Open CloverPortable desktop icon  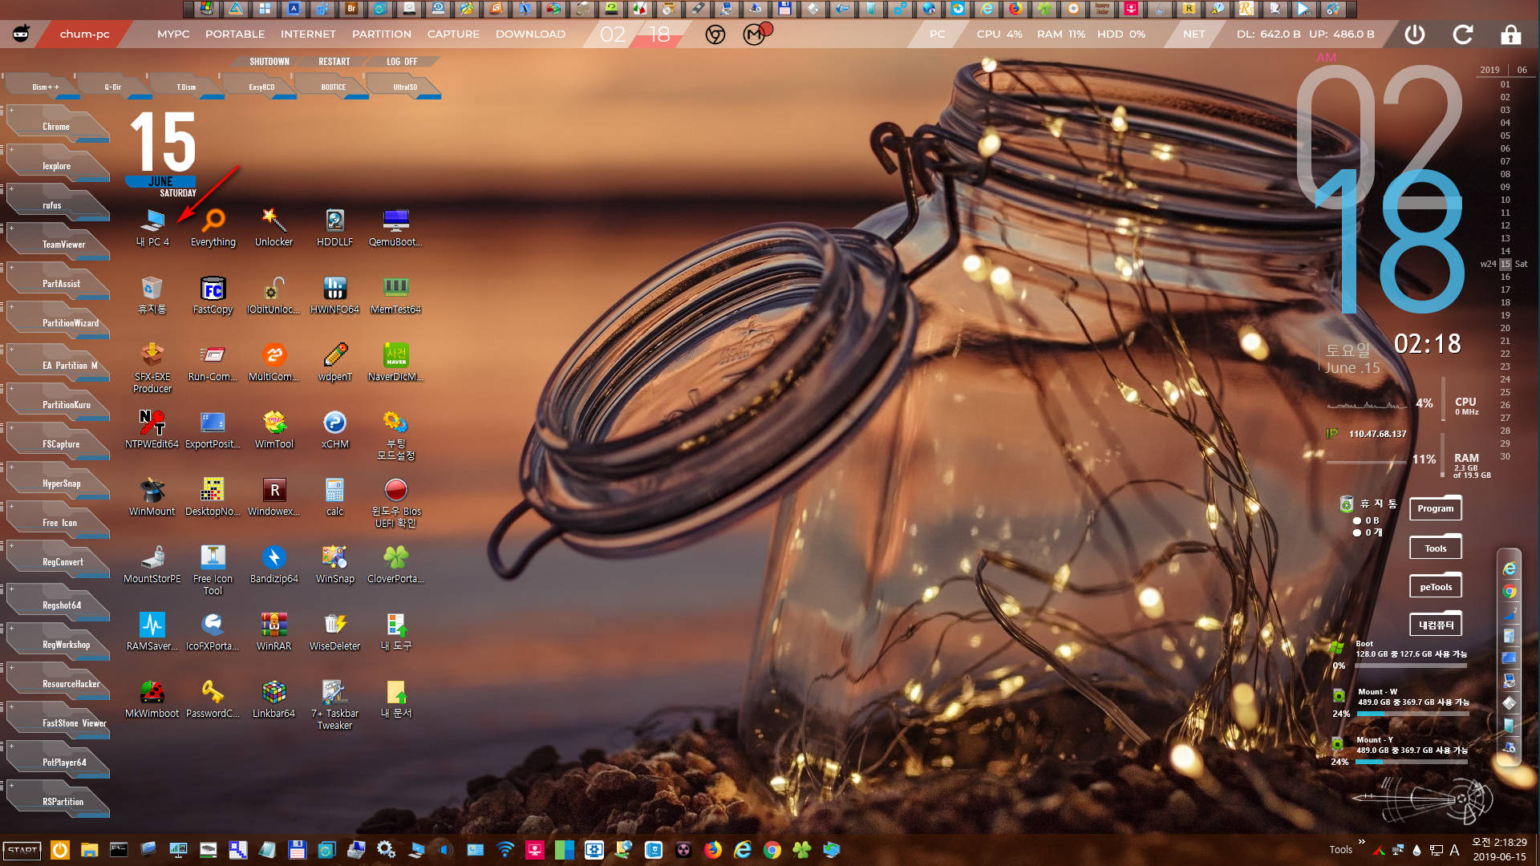(395, 564)
